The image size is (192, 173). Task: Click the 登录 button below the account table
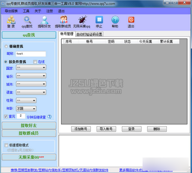[132, 129]
